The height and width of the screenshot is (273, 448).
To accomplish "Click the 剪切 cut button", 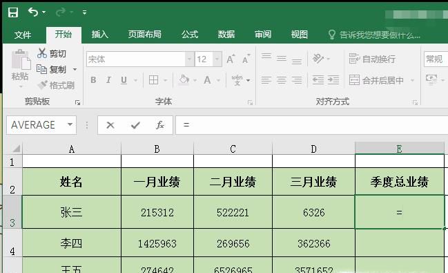I will click(52, 53).
